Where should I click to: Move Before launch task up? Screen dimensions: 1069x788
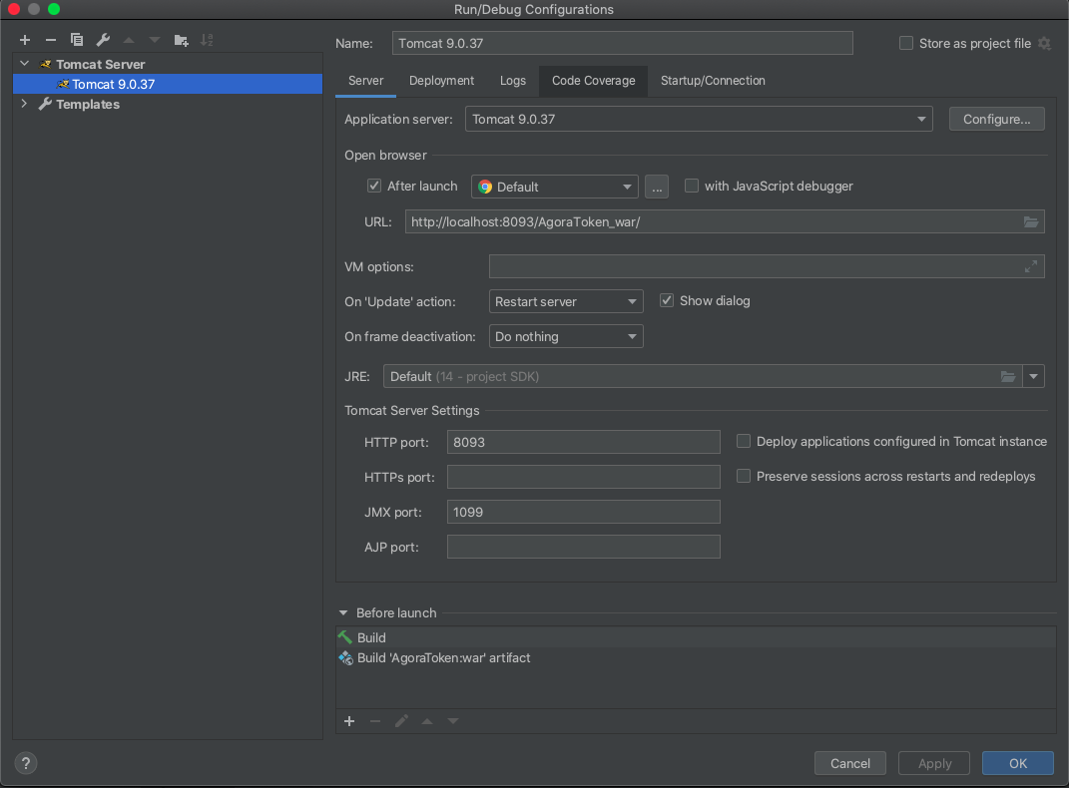pyautogui.click(x=427, y=721)
